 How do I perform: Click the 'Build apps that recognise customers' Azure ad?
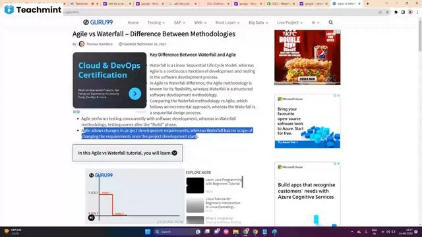pos(307,194)
